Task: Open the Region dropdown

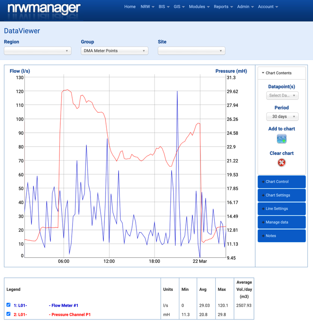Action: pos(37,51)
